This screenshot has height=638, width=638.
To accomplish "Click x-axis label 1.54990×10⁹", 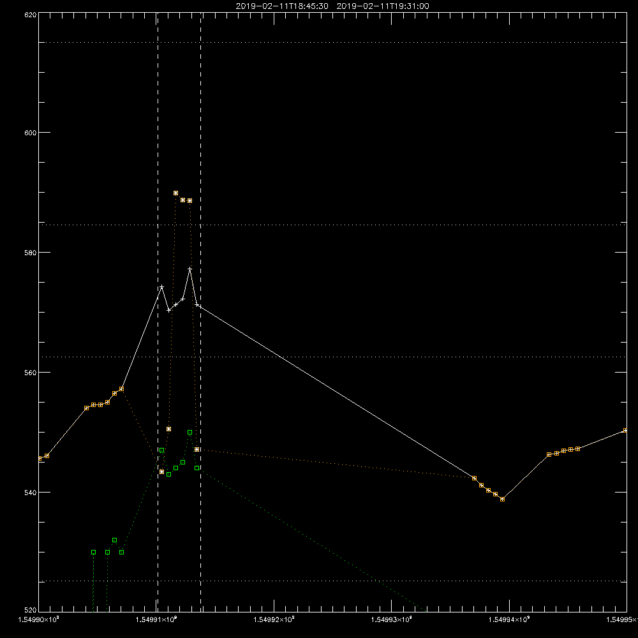I will pyautogui.click(x=39, y=619).
